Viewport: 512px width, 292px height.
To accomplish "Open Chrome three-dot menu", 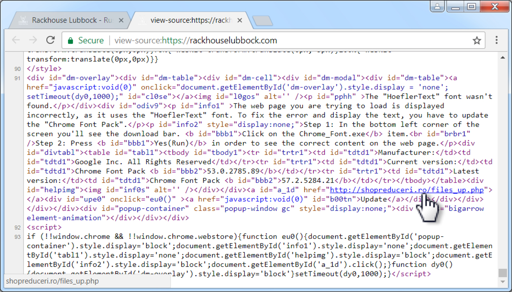I will point(496,40).
